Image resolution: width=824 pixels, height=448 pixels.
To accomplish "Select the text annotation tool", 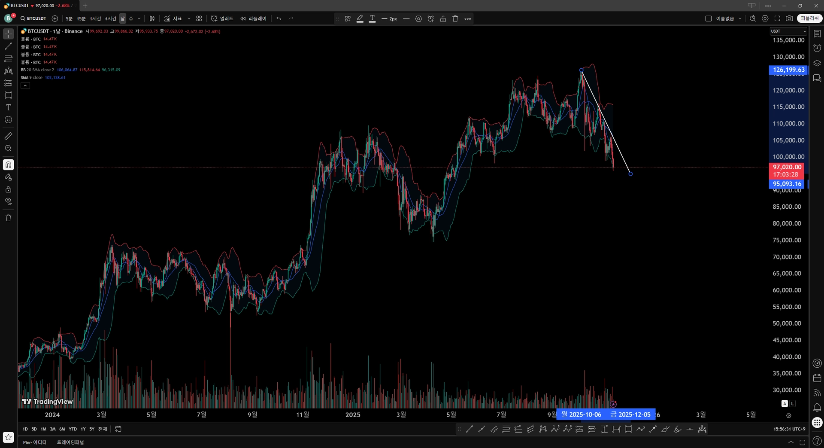I will coord(8,107).
